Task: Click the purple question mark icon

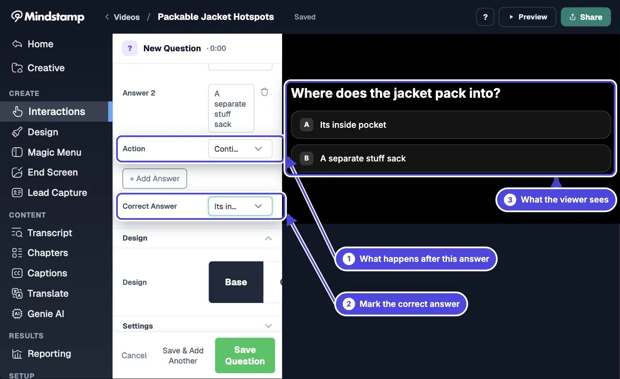Action: tap(129, 48)
